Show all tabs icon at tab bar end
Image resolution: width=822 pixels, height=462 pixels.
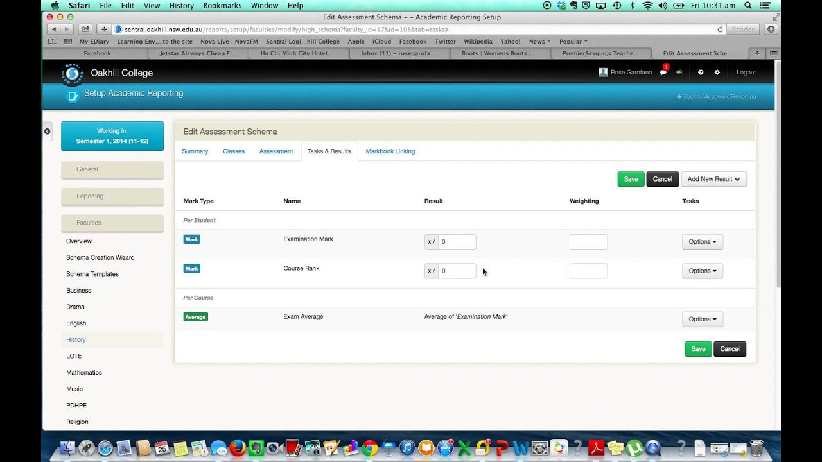[x=773, y=53]
